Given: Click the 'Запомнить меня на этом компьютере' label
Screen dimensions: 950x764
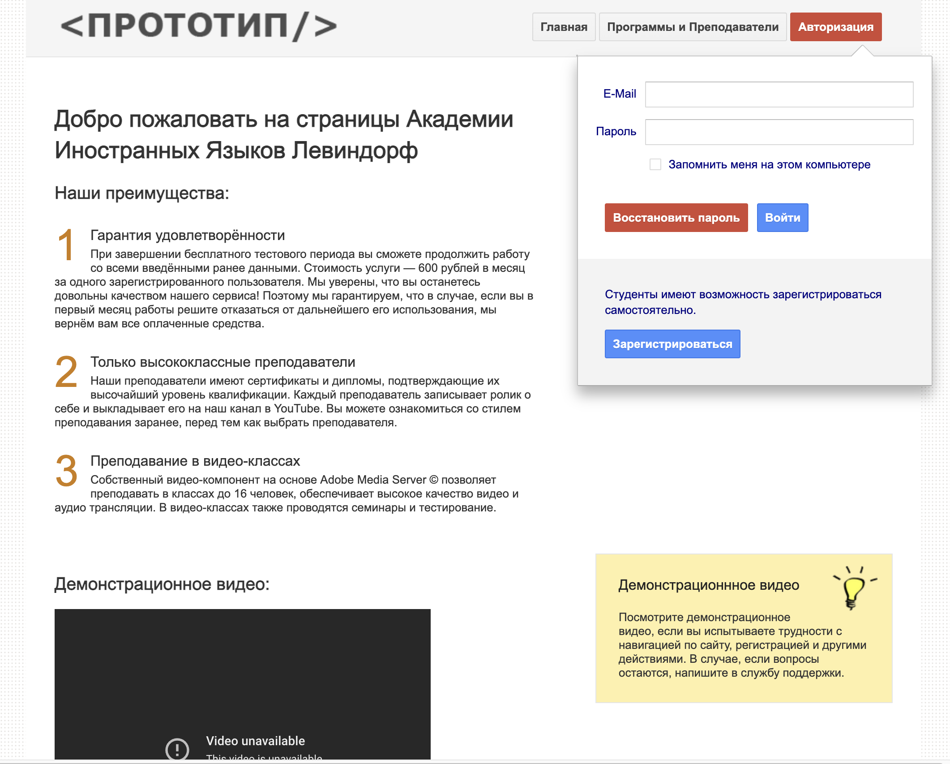Looking at the screenshot, I should click(769, 164).
